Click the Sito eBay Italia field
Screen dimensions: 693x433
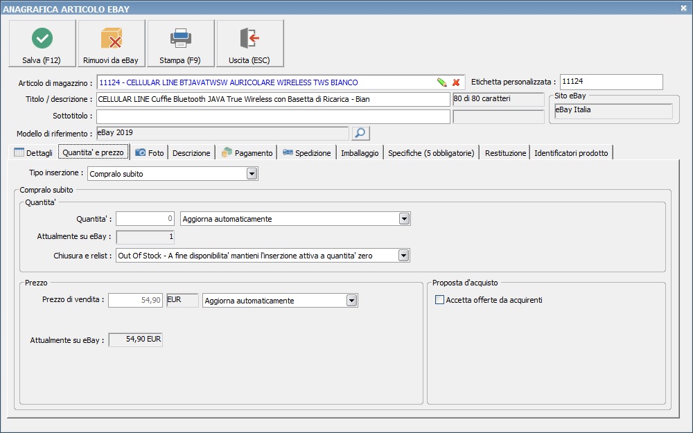click(613, 110)
